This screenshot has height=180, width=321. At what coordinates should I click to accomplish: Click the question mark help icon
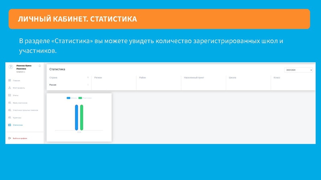[11, 67]
